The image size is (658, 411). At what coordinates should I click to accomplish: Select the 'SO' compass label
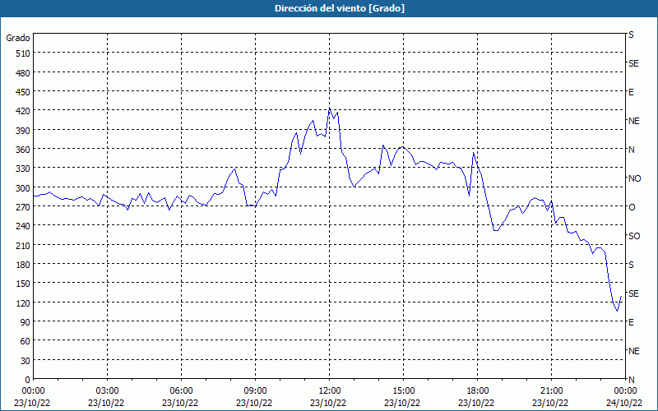click(634, 236)
